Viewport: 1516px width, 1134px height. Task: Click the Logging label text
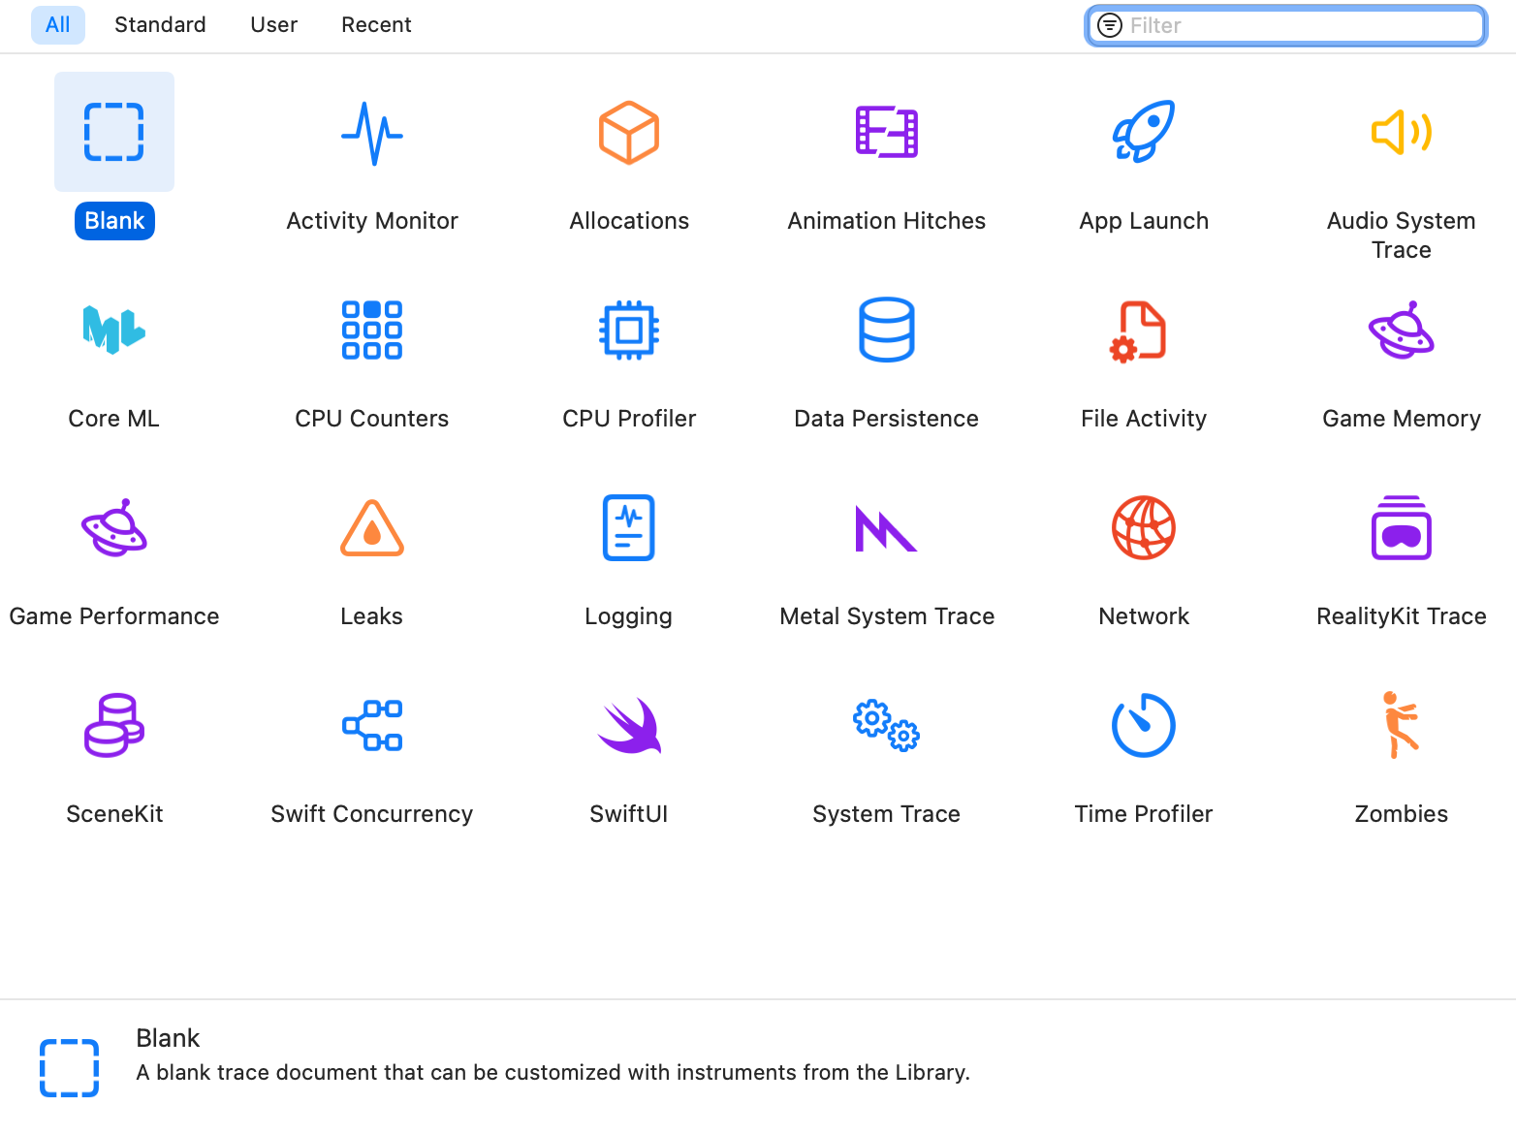(x=629, y=616)
